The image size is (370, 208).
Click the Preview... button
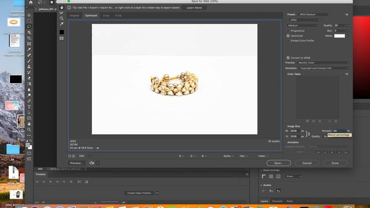[76, 163]
